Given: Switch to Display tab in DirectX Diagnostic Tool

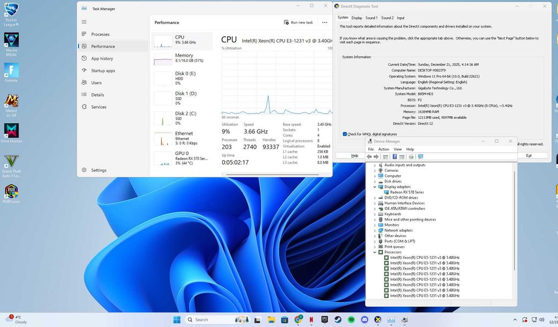Looking at the screenshot, I should click(x=357, y=18).
